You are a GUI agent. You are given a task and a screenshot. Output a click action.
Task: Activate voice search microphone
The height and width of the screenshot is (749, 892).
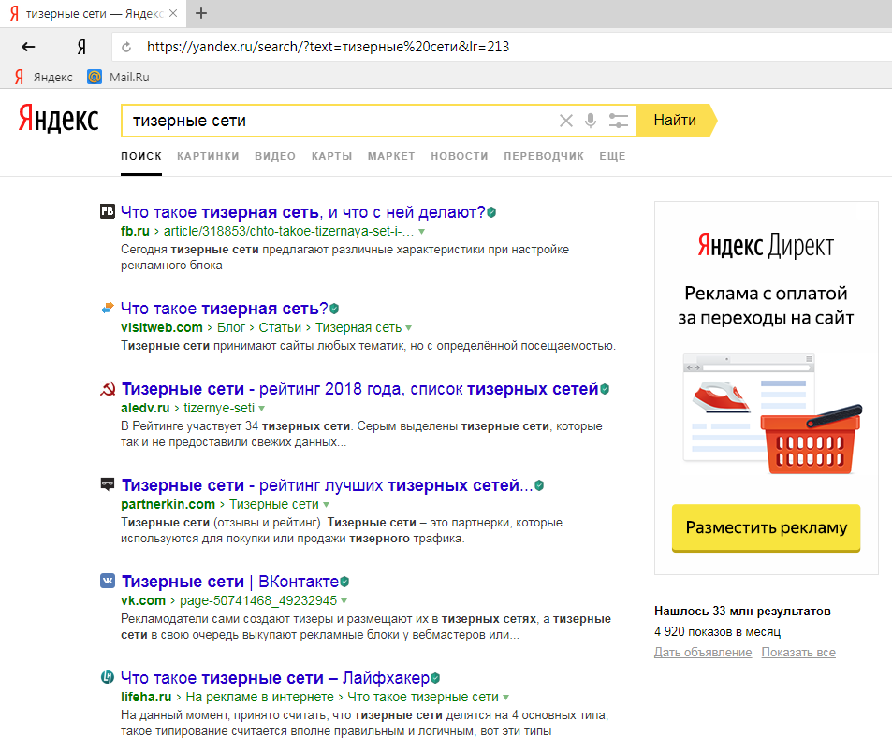591,121
